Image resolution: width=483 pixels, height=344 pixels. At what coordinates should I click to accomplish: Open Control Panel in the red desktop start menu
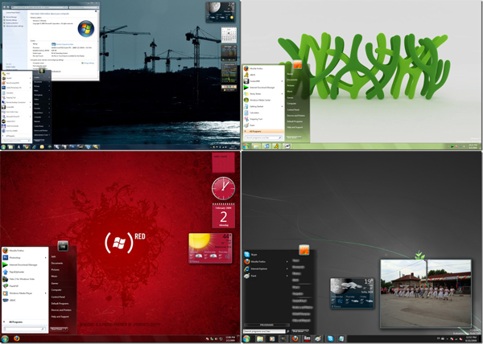click(x=58, y=297)
